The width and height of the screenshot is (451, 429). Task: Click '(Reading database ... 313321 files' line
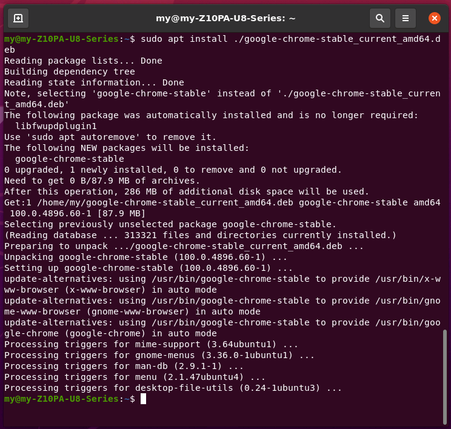[x=201, y=236]
